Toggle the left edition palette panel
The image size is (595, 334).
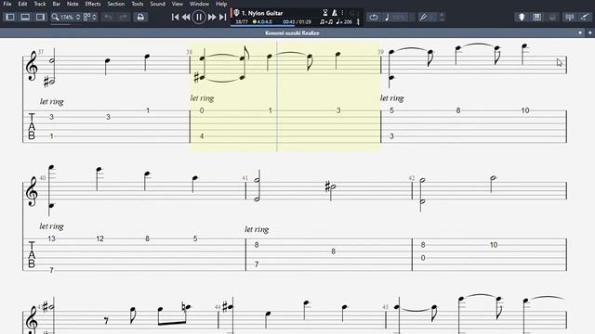10,17
